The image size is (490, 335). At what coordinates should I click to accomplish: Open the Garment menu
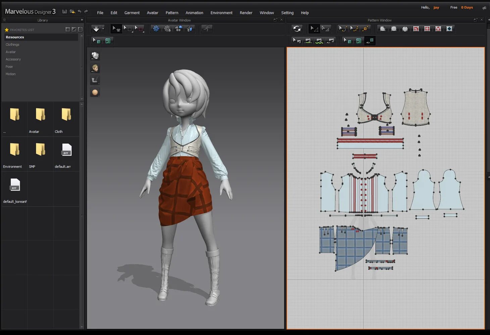(x=132, y=13)
